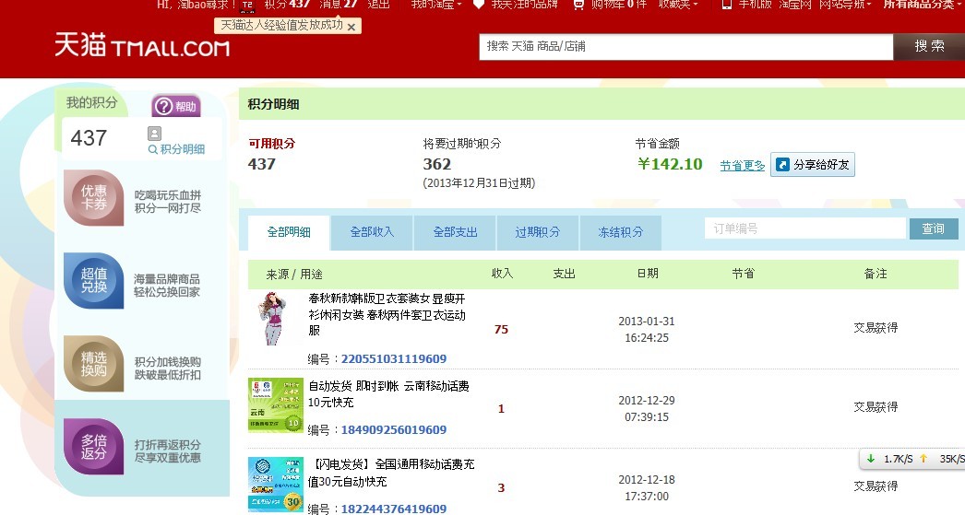Switch to the 冻结积分 tab

point(620,232)
